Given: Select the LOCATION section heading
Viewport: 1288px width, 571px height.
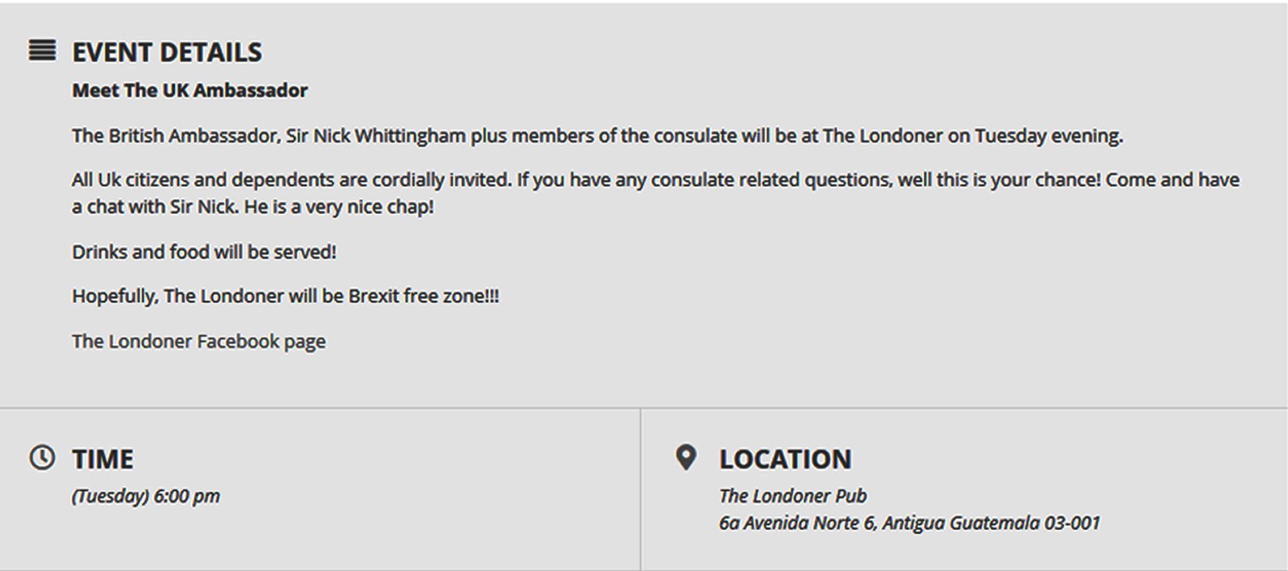Looking at the screenshot, I should click(785, 459).
